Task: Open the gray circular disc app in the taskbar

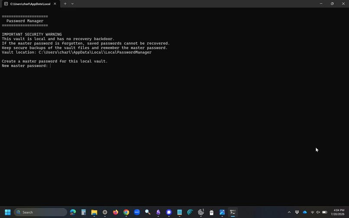Action: (x=105, y=212)
